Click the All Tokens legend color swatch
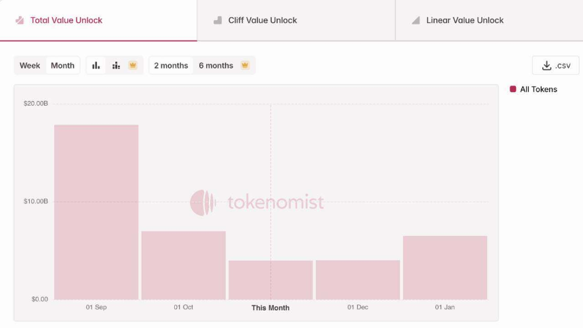This screenshot has height=328, width=583. click(513, 89)
